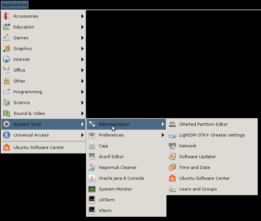Open the Applications menu in top panel
The image size is (261, 221).
(14, 5)
